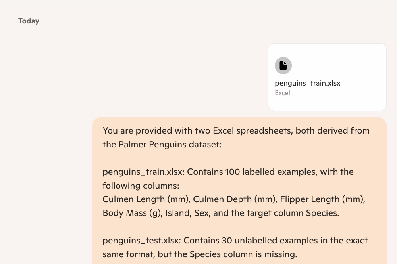Click penguins_train.xlsx: inside the message text

[x=144, y=172]
